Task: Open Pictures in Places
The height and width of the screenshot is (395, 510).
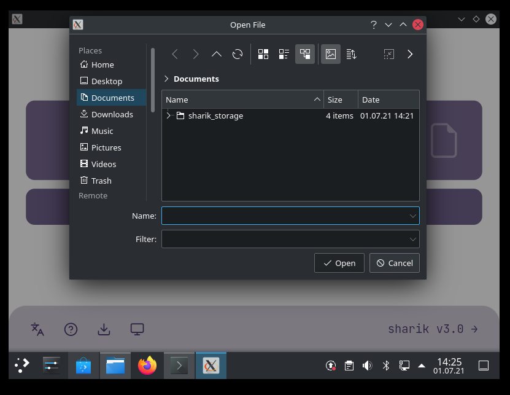Action: point(112,147)
